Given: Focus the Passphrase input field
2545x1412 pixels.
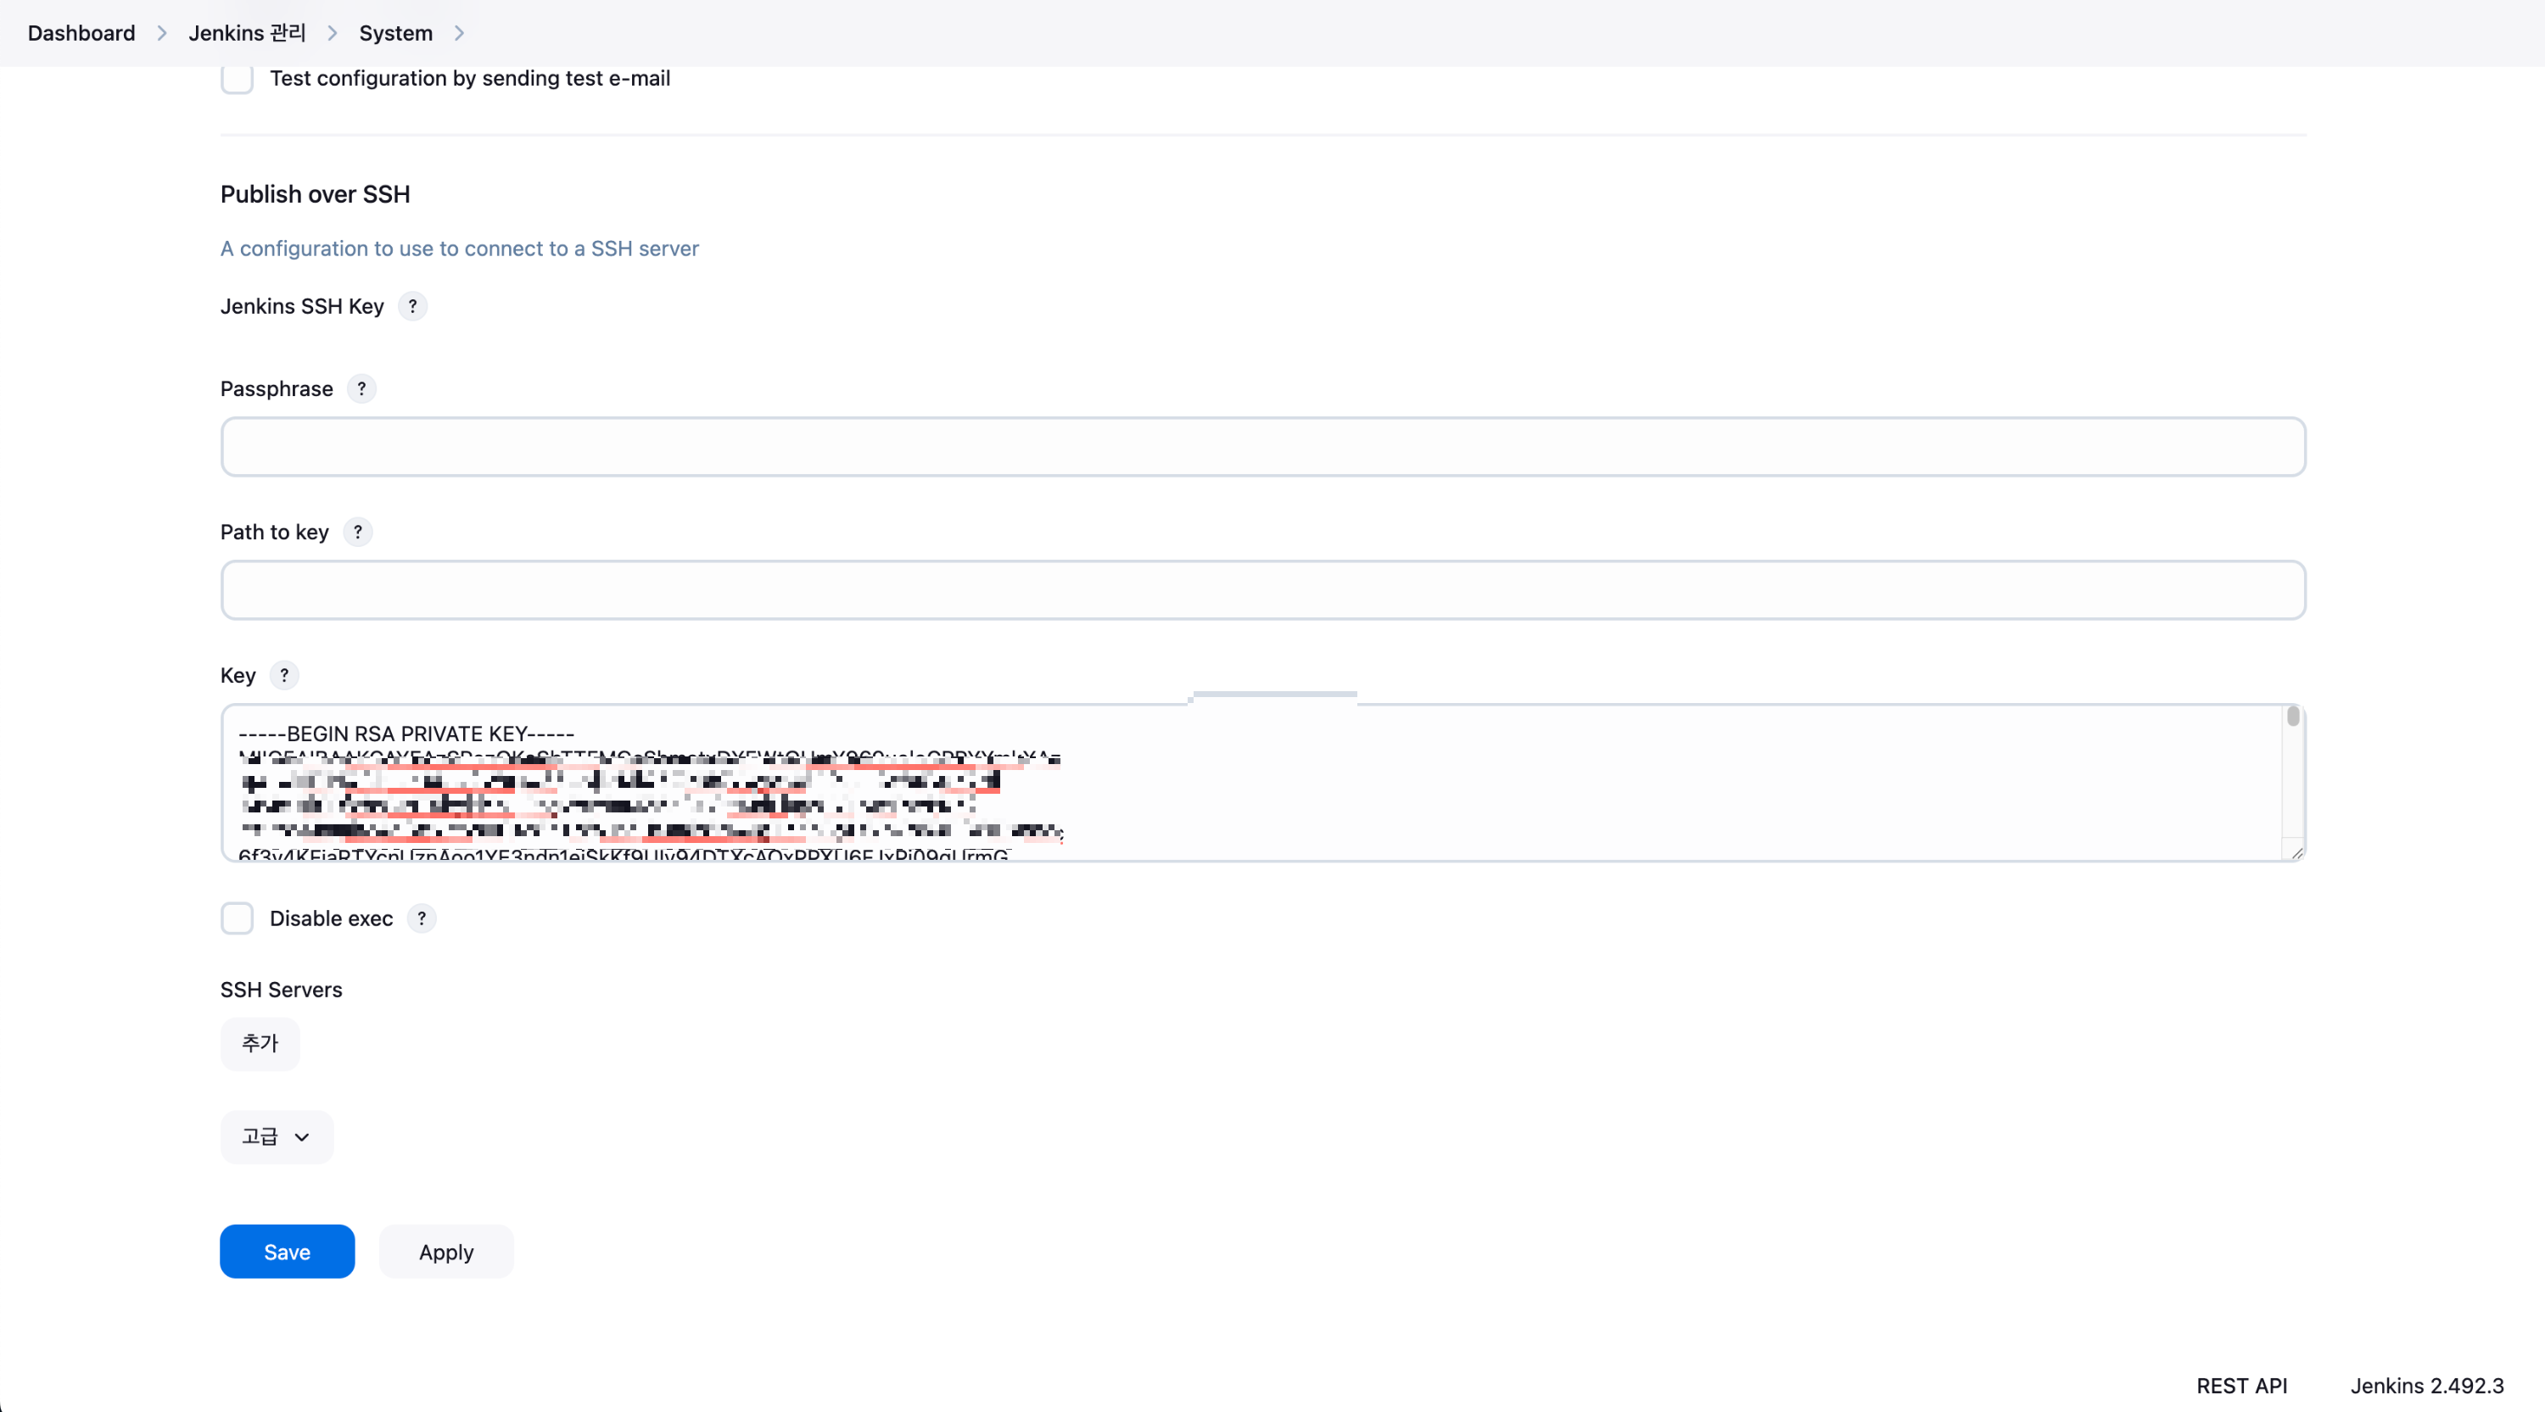Looking at the screenshot, I should (1262, 447).
